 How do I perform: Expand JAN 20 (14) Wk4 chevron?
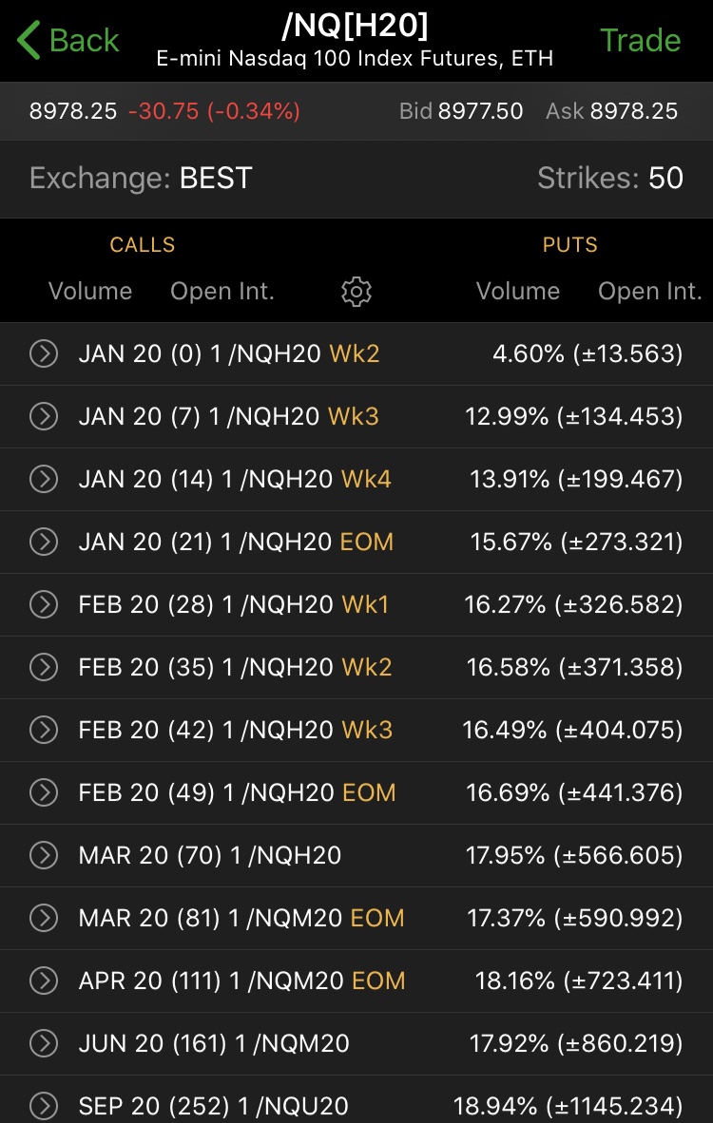44,480
